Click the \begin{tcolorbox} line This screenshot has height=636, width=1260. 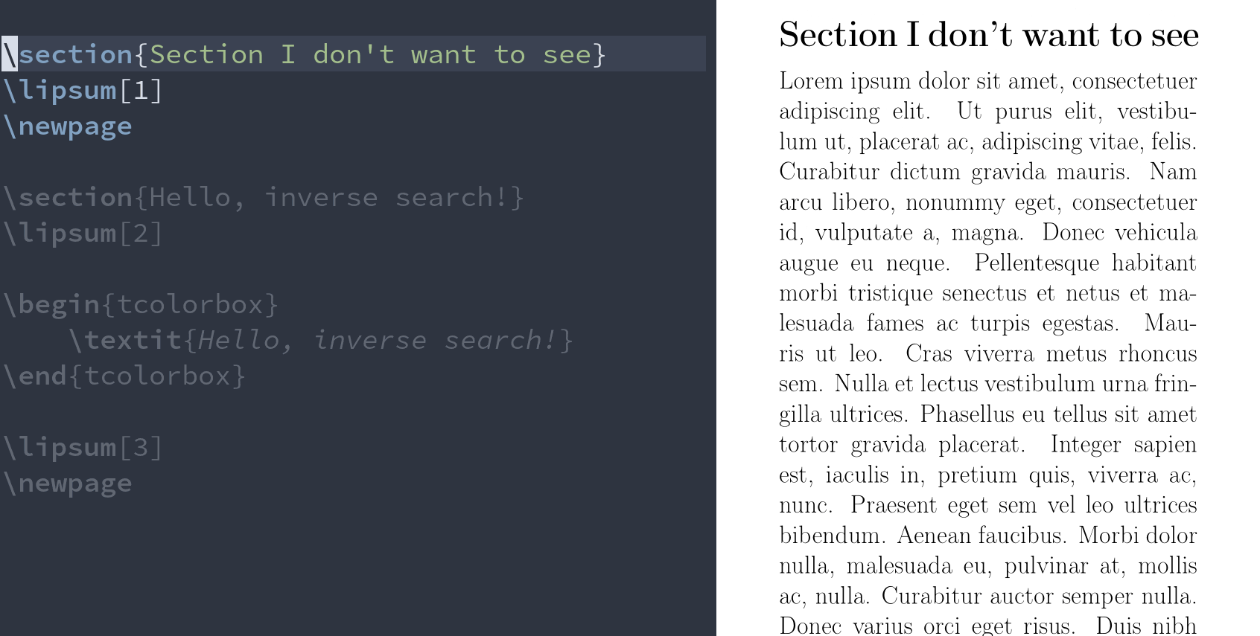[141, 305]
